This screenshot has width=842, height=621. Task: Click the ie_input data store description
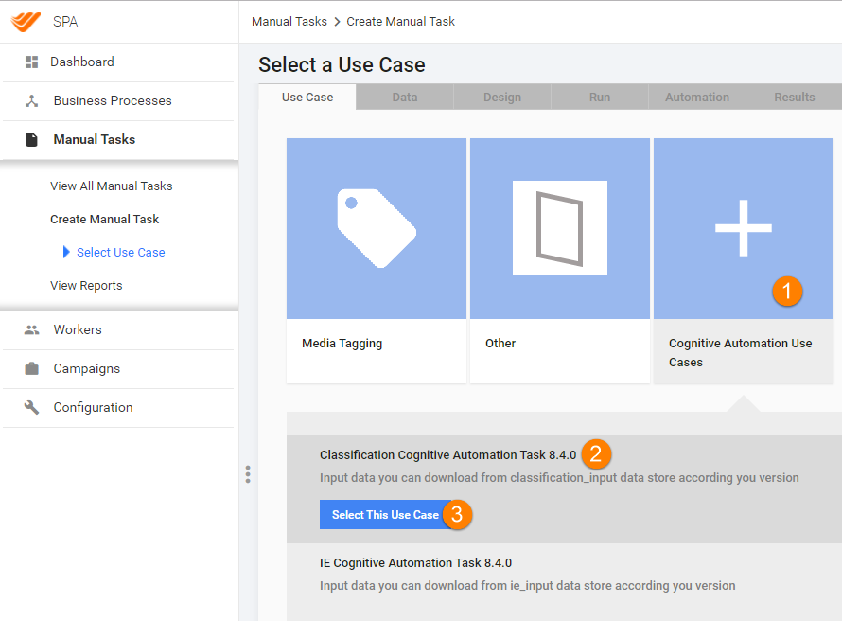[527, 586]
